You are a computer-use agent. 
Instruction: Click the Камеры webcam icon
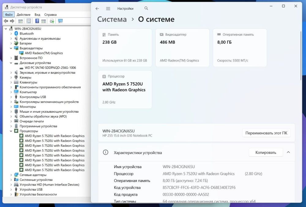[x=16, y=77]
